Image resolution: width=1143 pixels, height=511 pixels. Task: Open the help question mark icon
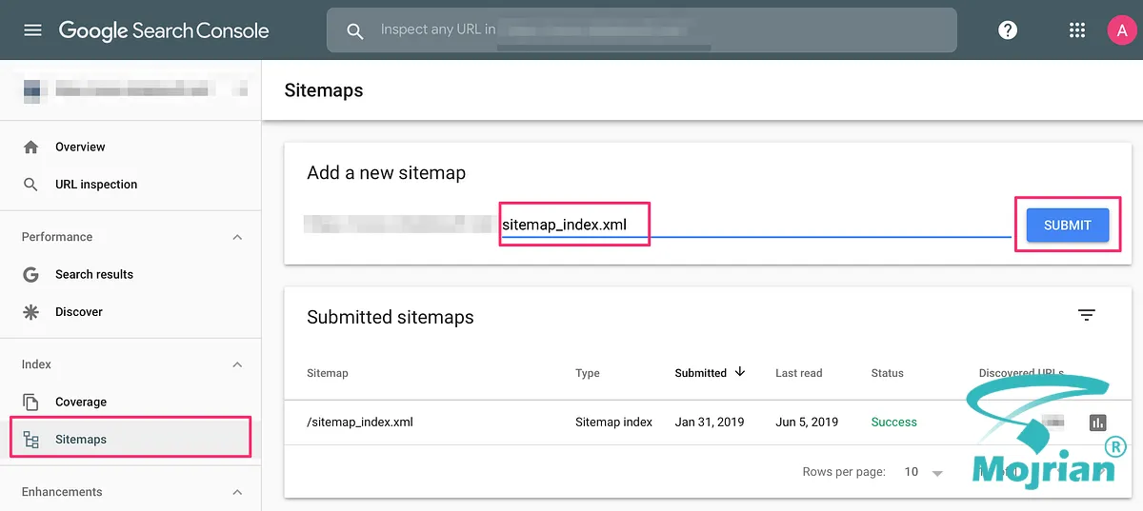pos(1008,30)
